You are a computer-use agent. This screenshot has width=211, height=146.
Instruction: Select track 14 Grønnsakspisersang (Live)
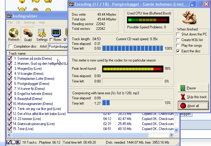[x=33, y=124]
